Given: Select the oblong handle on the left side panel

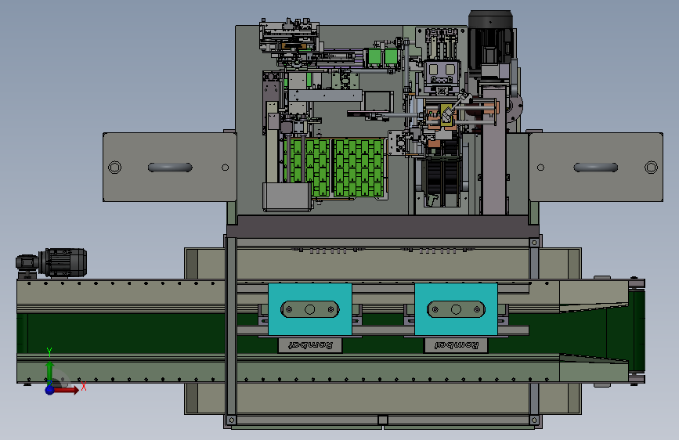Looking at the screenshot, I should [x=170, y=168].
